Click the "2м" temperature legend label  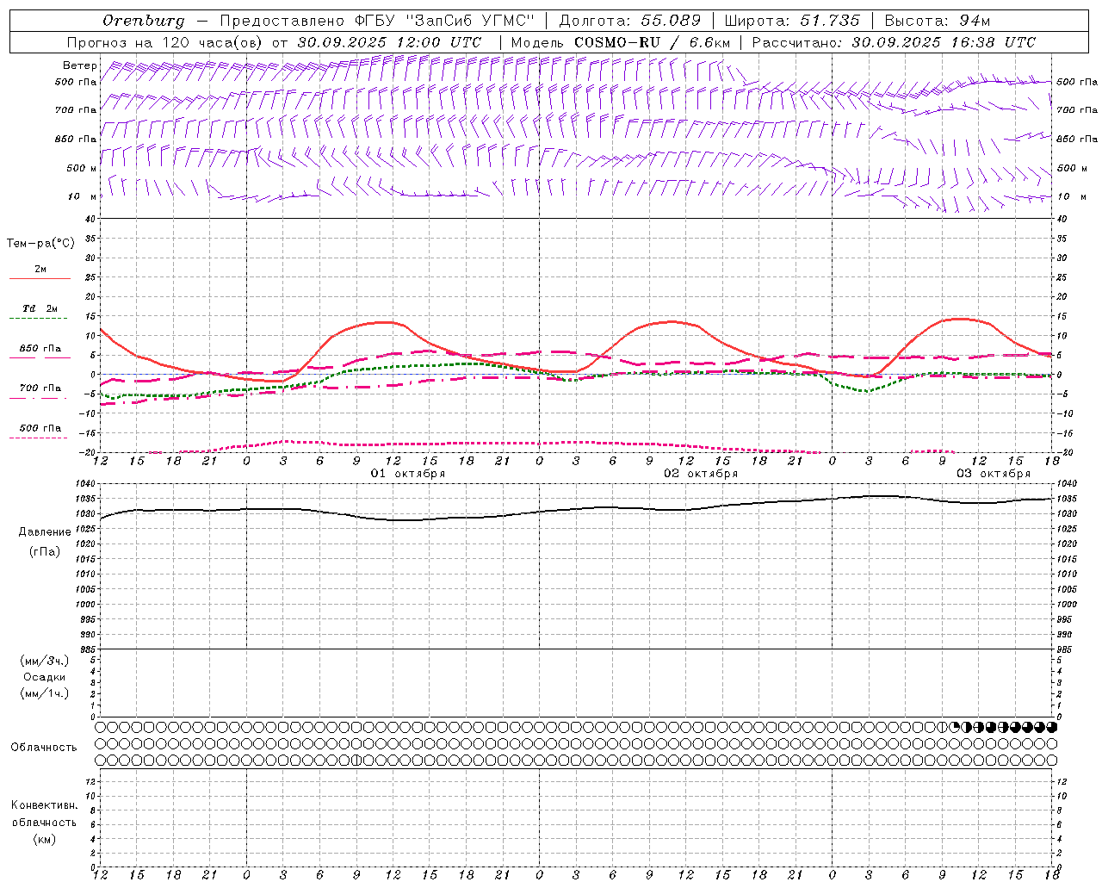coord(40,269)
